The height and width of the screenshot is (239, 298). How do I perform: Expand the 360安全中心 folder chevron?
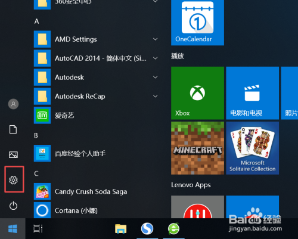coord(156,1)
